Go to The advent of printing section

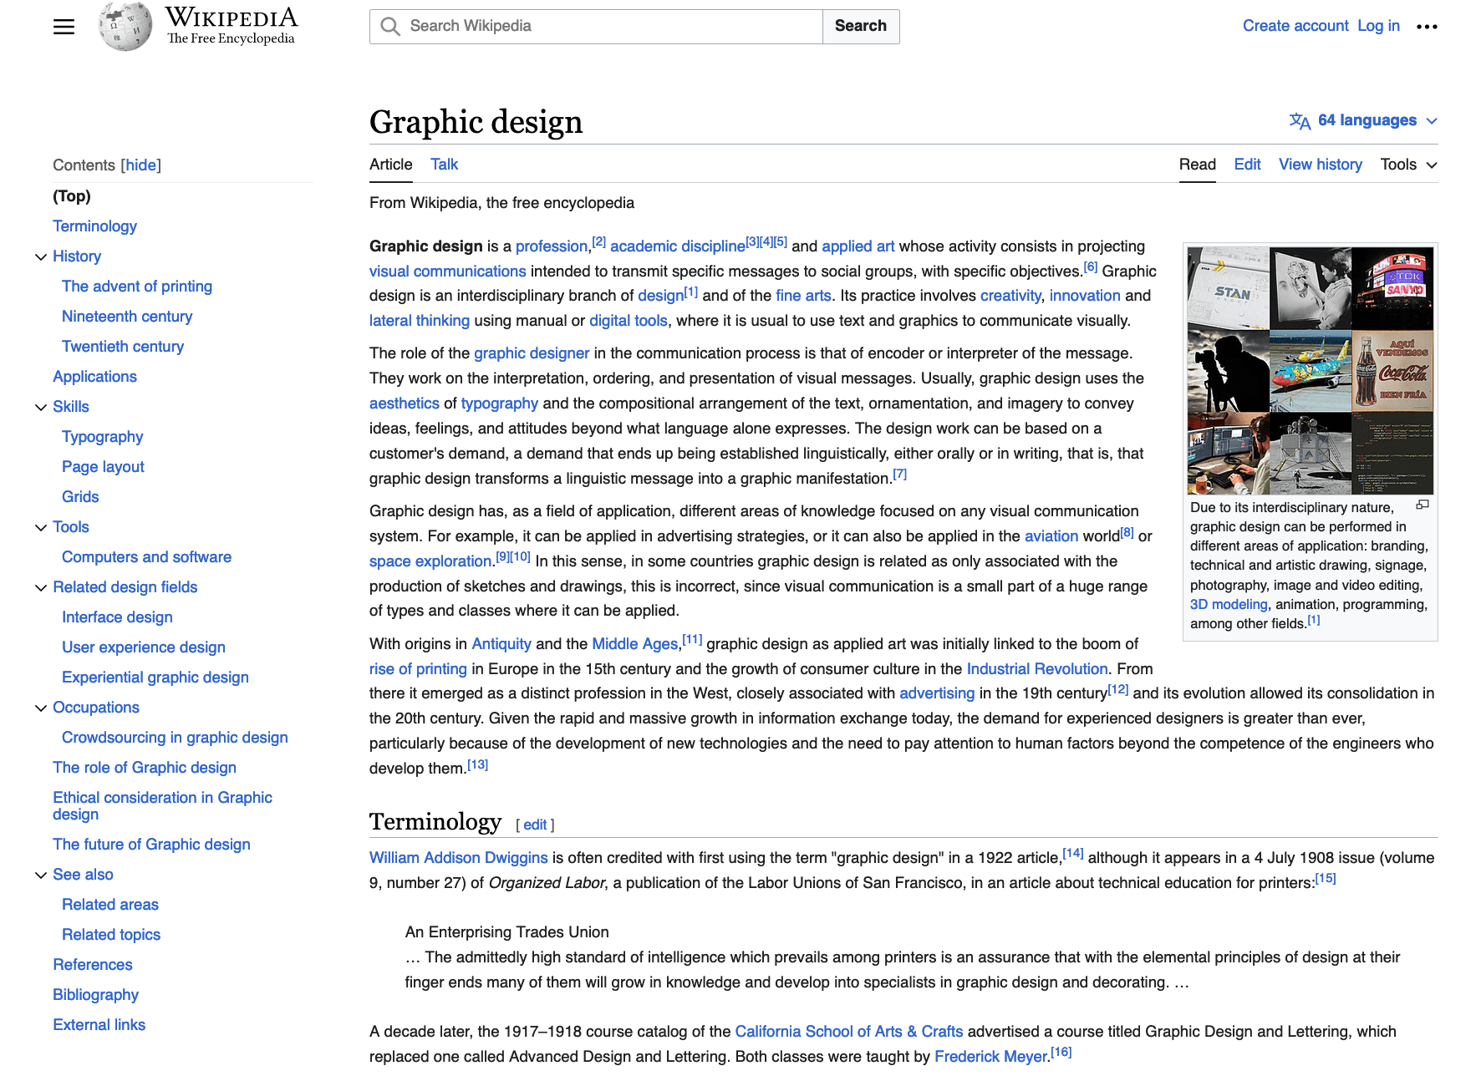pyautogui.click(x=137, y=287)
